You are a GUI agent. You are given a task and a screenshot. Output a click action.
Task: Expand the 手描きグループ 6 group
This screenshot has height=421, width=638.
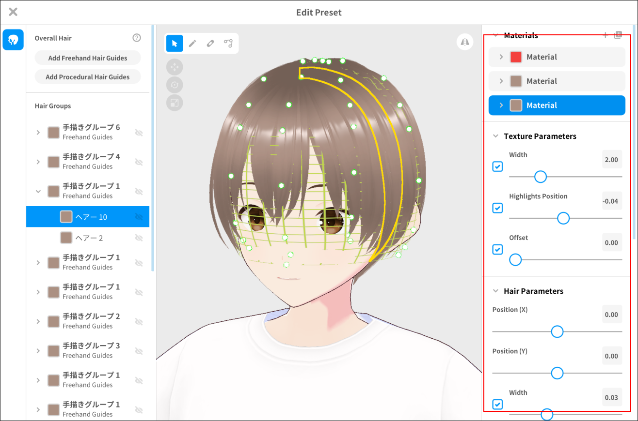[x=38, y=132]
